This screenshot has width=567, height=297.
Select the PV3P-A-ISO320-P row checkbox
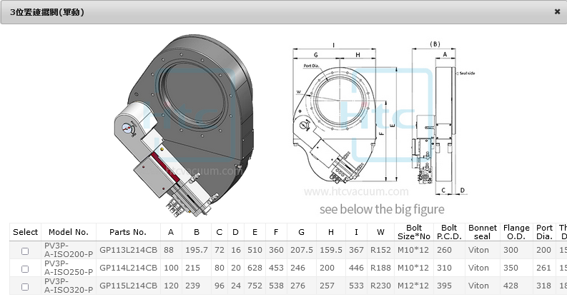coord(25,287)
